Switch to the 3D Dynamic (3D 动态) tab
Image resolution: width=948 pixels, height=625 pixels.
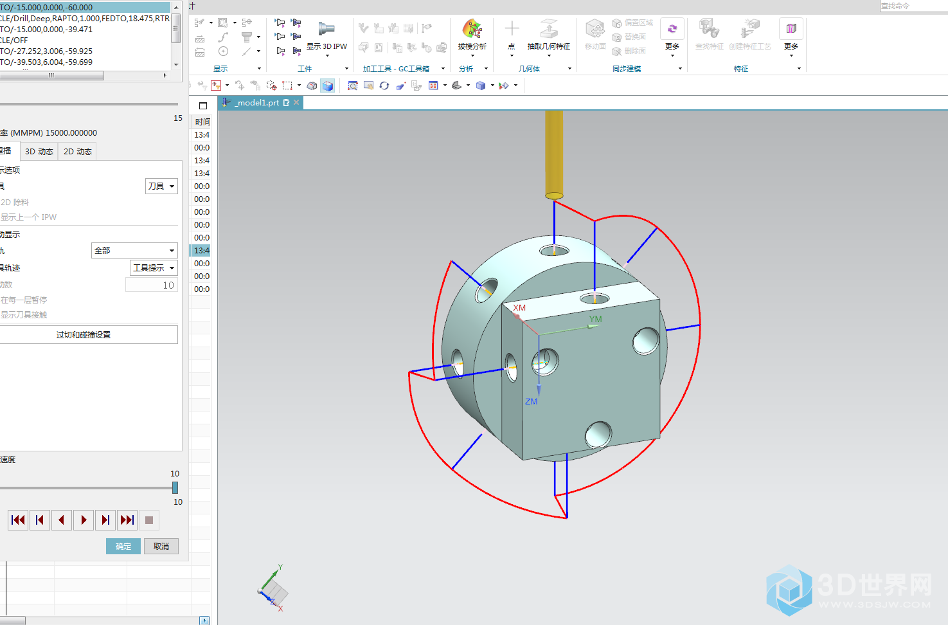click(39, 152)
